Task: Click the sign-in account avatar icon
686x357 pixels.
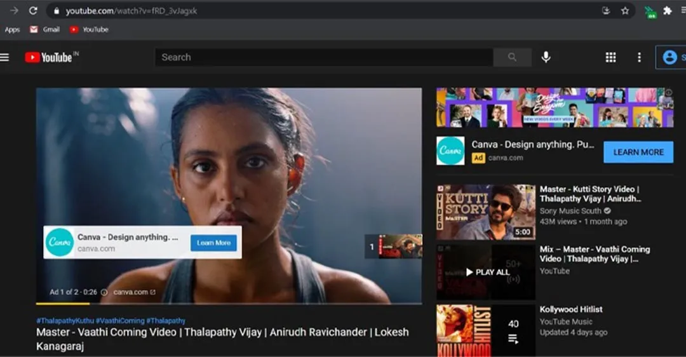Action: coord(669,57)
